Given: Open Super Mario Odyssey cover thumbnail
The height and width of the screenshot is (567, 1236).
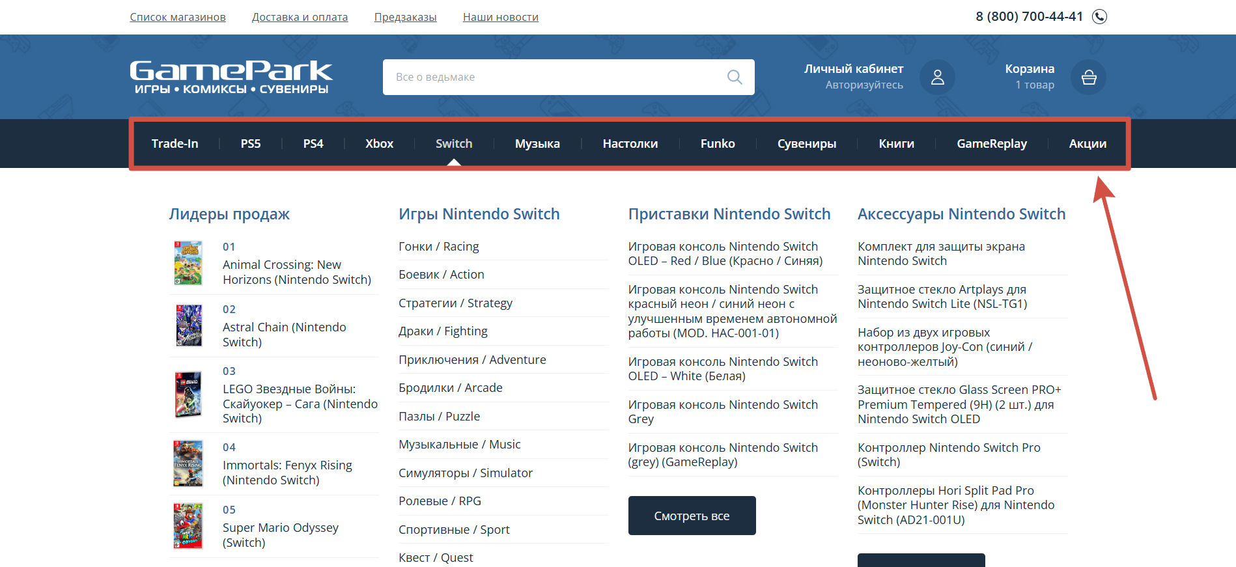Looking at the screenshot, I should coord(188,526).
